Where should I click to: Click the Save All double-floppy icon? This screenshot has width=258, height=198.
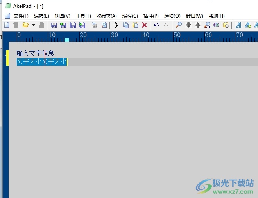click(73, 25)
